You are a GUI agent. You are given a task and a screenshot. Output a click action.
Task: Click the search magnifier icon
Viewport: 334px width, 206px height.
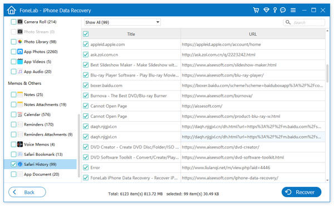point(288,22)
